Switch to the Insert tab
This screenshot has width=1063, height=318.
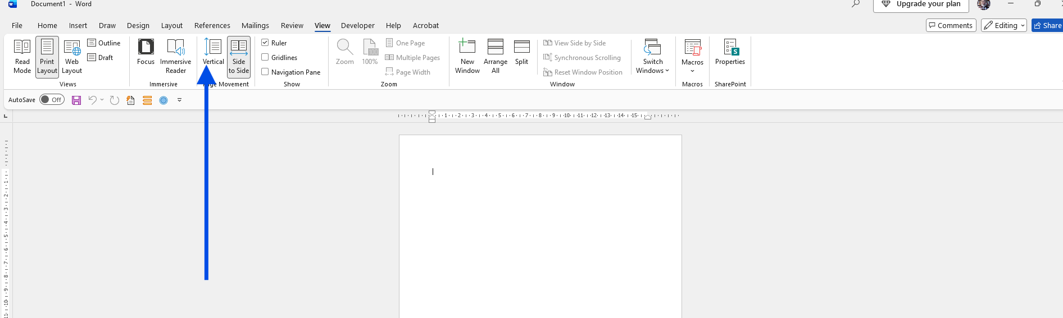click(78, 25)
